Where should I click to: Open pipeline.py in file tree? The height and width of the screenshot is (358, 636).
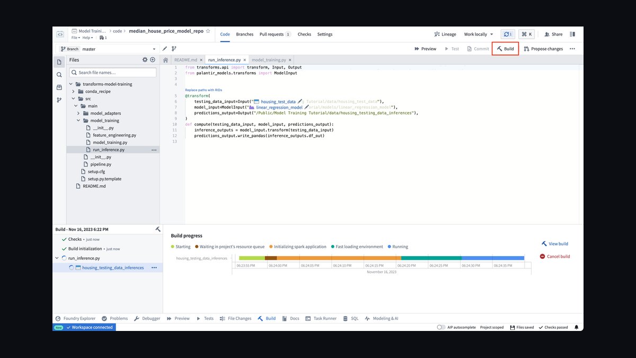click(101, 164)
